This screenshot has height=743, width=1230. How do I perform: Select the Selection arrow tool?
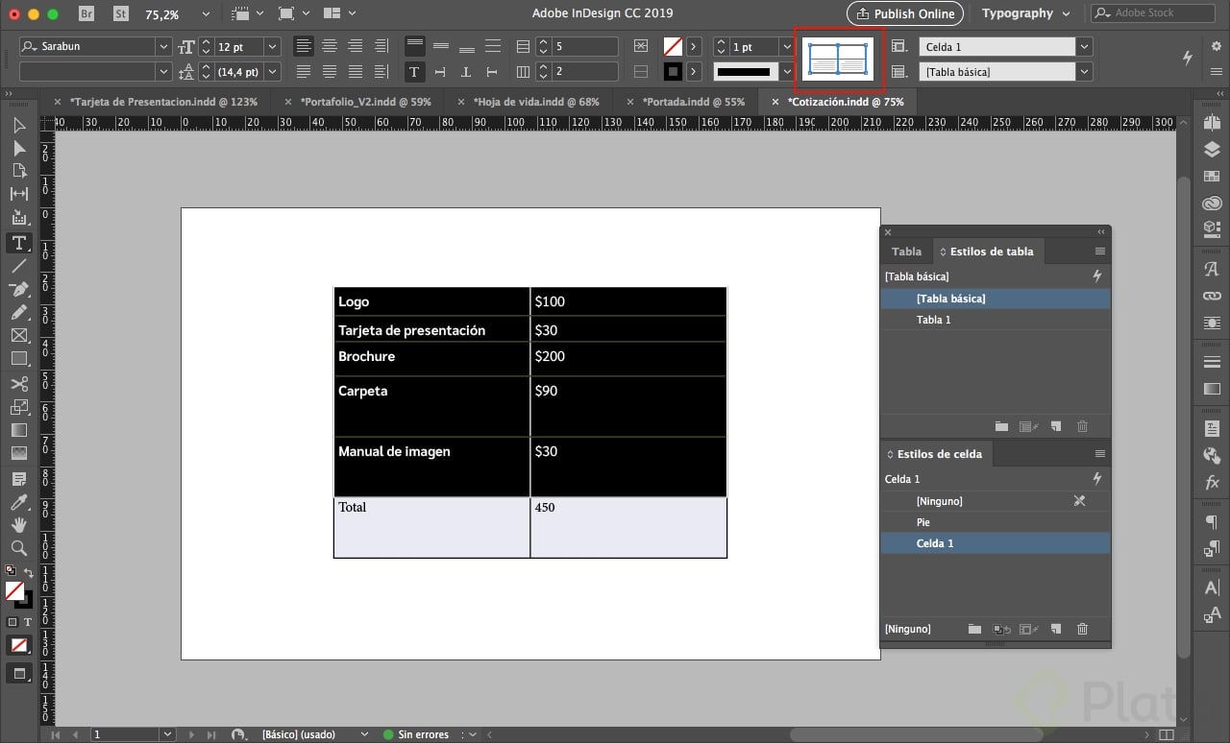(x=18, y=125)
